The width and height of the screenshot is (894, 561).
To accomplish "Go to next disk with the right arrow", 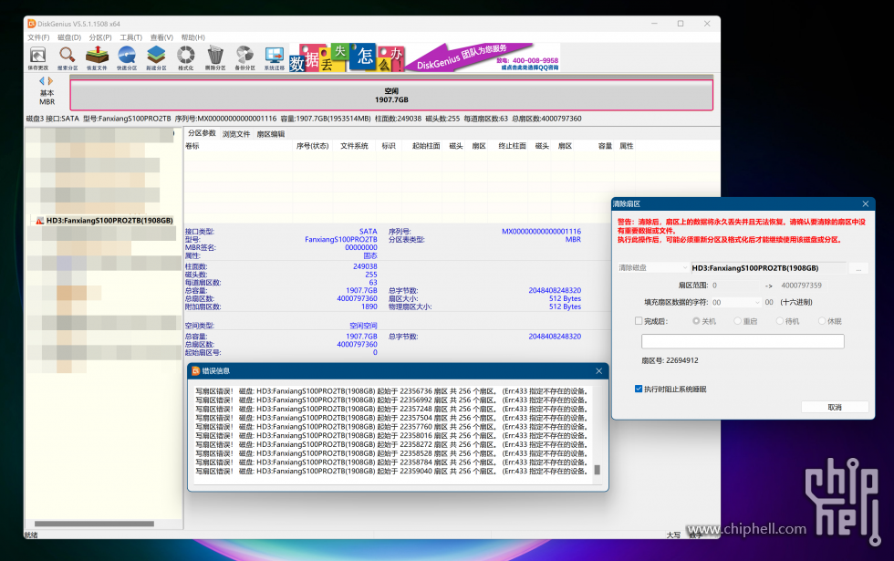I will coord(50,81).
